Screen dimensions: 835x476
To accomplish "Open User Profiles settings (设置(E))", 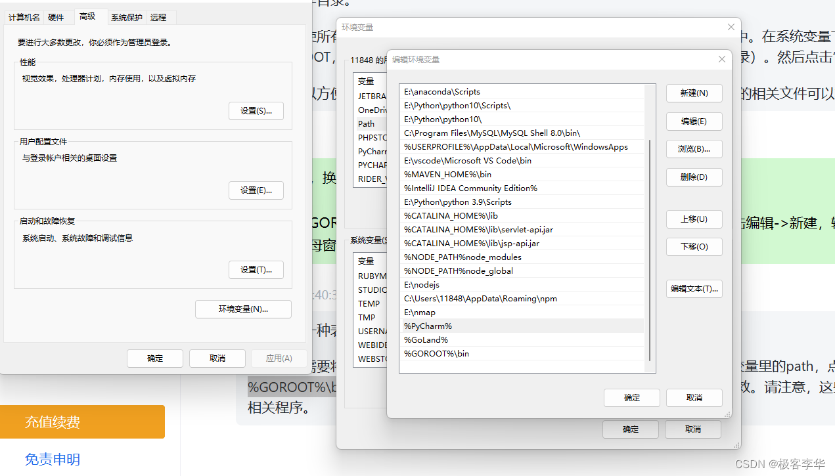I will [x=256, y=190].
